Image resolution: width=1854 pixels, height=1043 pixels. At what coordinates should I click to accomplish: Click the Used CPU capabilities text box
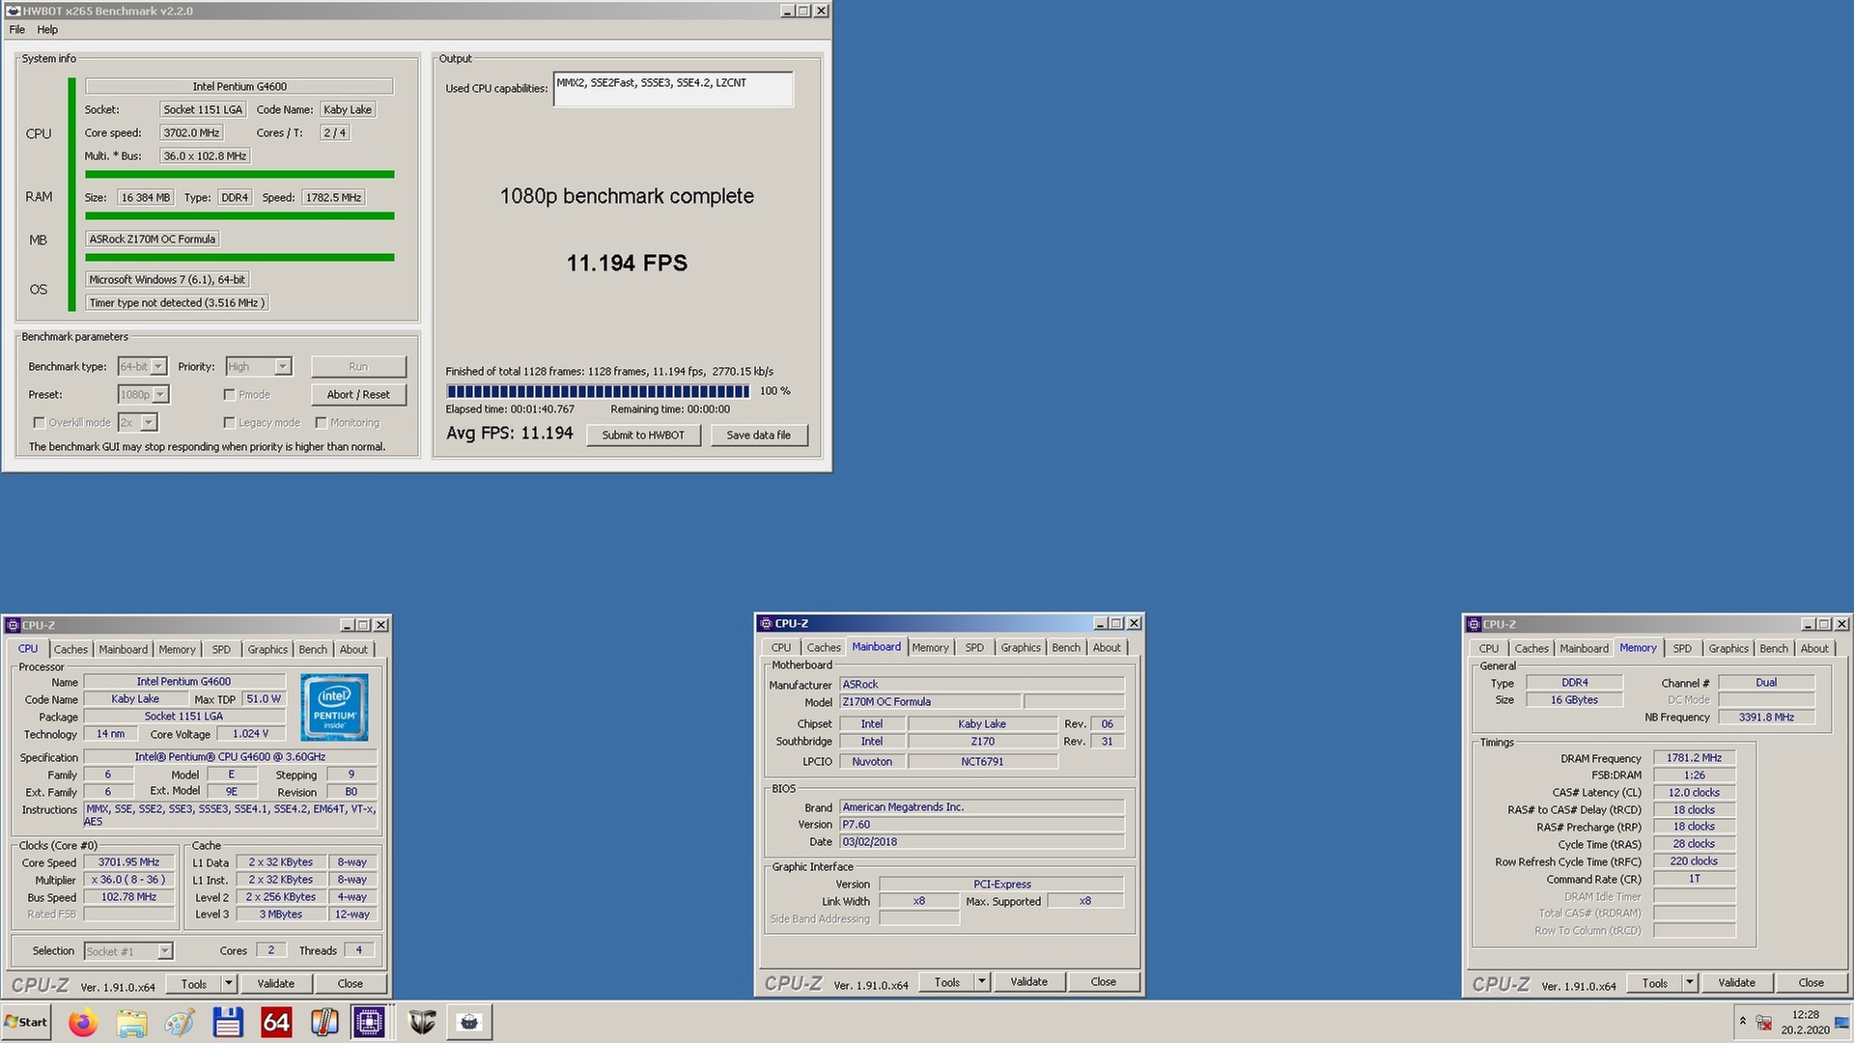pos(673,89)
